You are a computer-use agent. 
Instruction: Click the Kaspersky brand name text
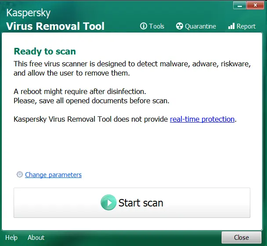[29, 13]
